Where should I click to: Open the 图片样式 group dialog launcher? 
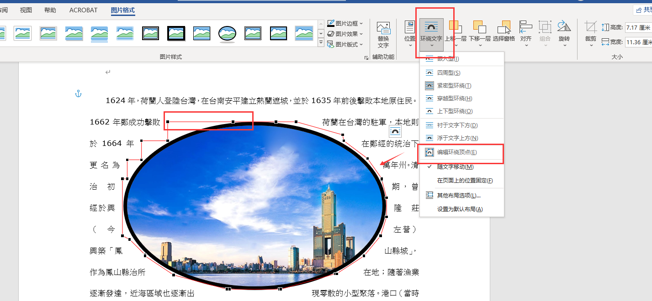click(x=366, y=58)
